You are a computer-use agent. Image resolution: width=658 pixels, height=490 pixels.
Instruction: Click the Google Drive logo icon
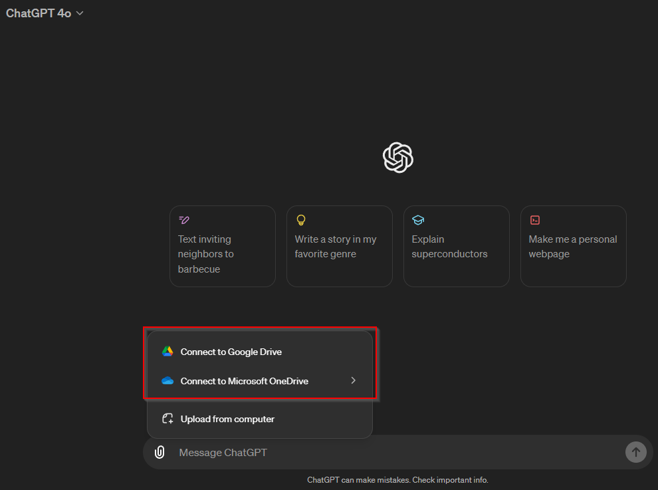click(167, 352)
